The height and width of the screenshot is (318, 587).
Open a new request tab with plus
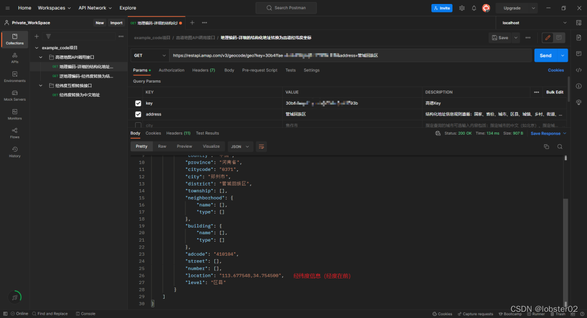pyautogui.click(x=192, y=23)
